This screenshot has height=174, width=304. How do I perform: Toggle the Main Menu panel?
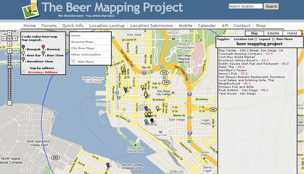point(284,39)
